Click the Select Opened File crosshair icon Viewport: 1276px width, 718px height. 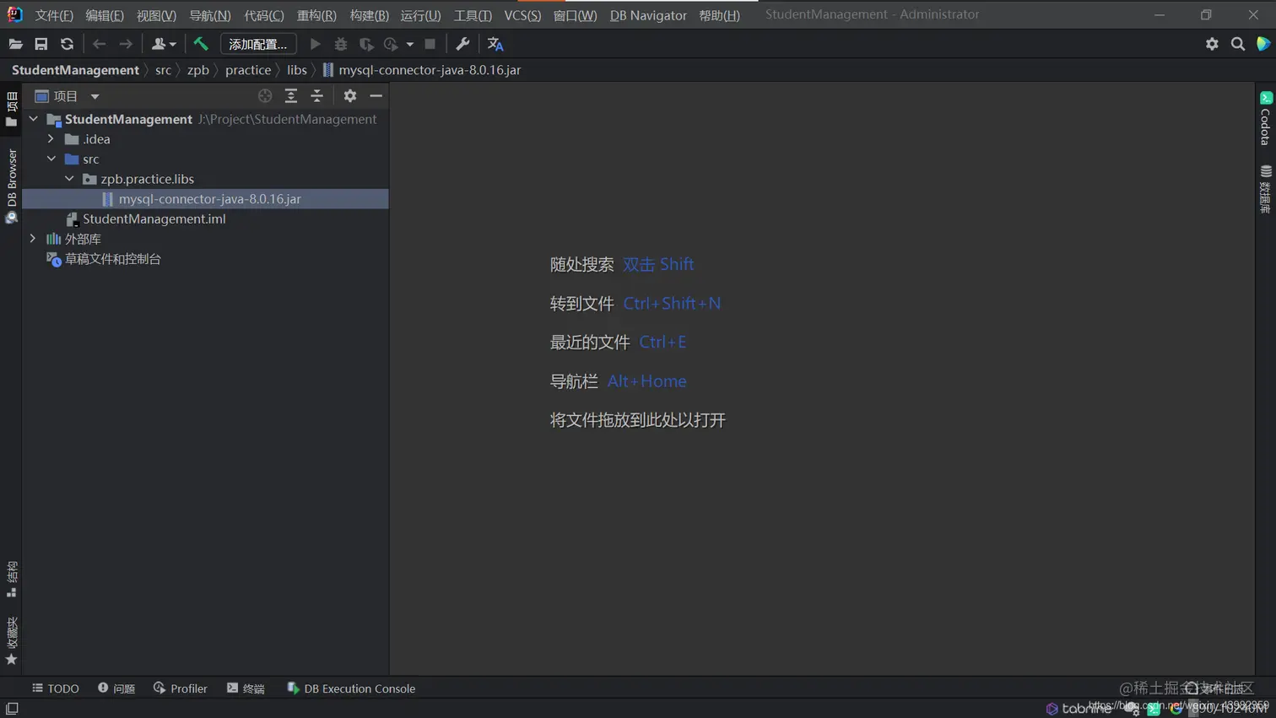pos(264,95)
